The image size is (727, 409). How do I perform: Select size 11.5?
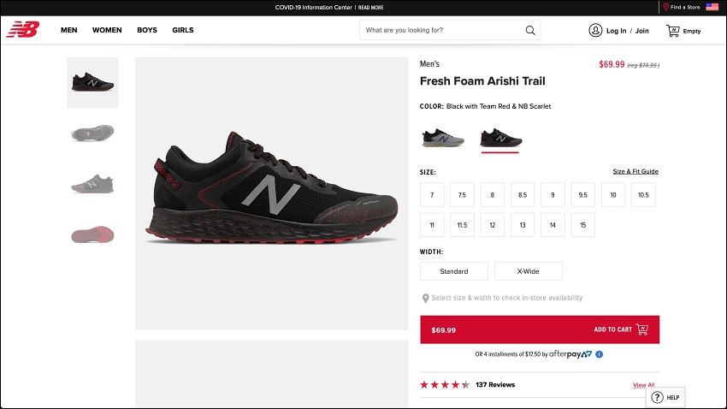tap(462, 225)
